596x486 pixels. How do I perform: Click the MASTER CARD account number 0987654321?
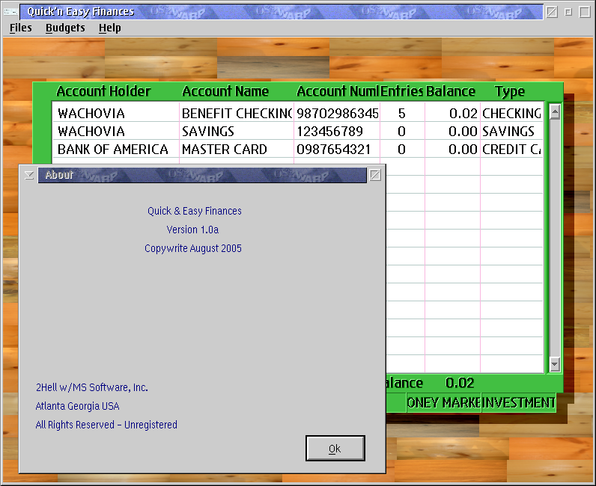(x=333, y=150)
